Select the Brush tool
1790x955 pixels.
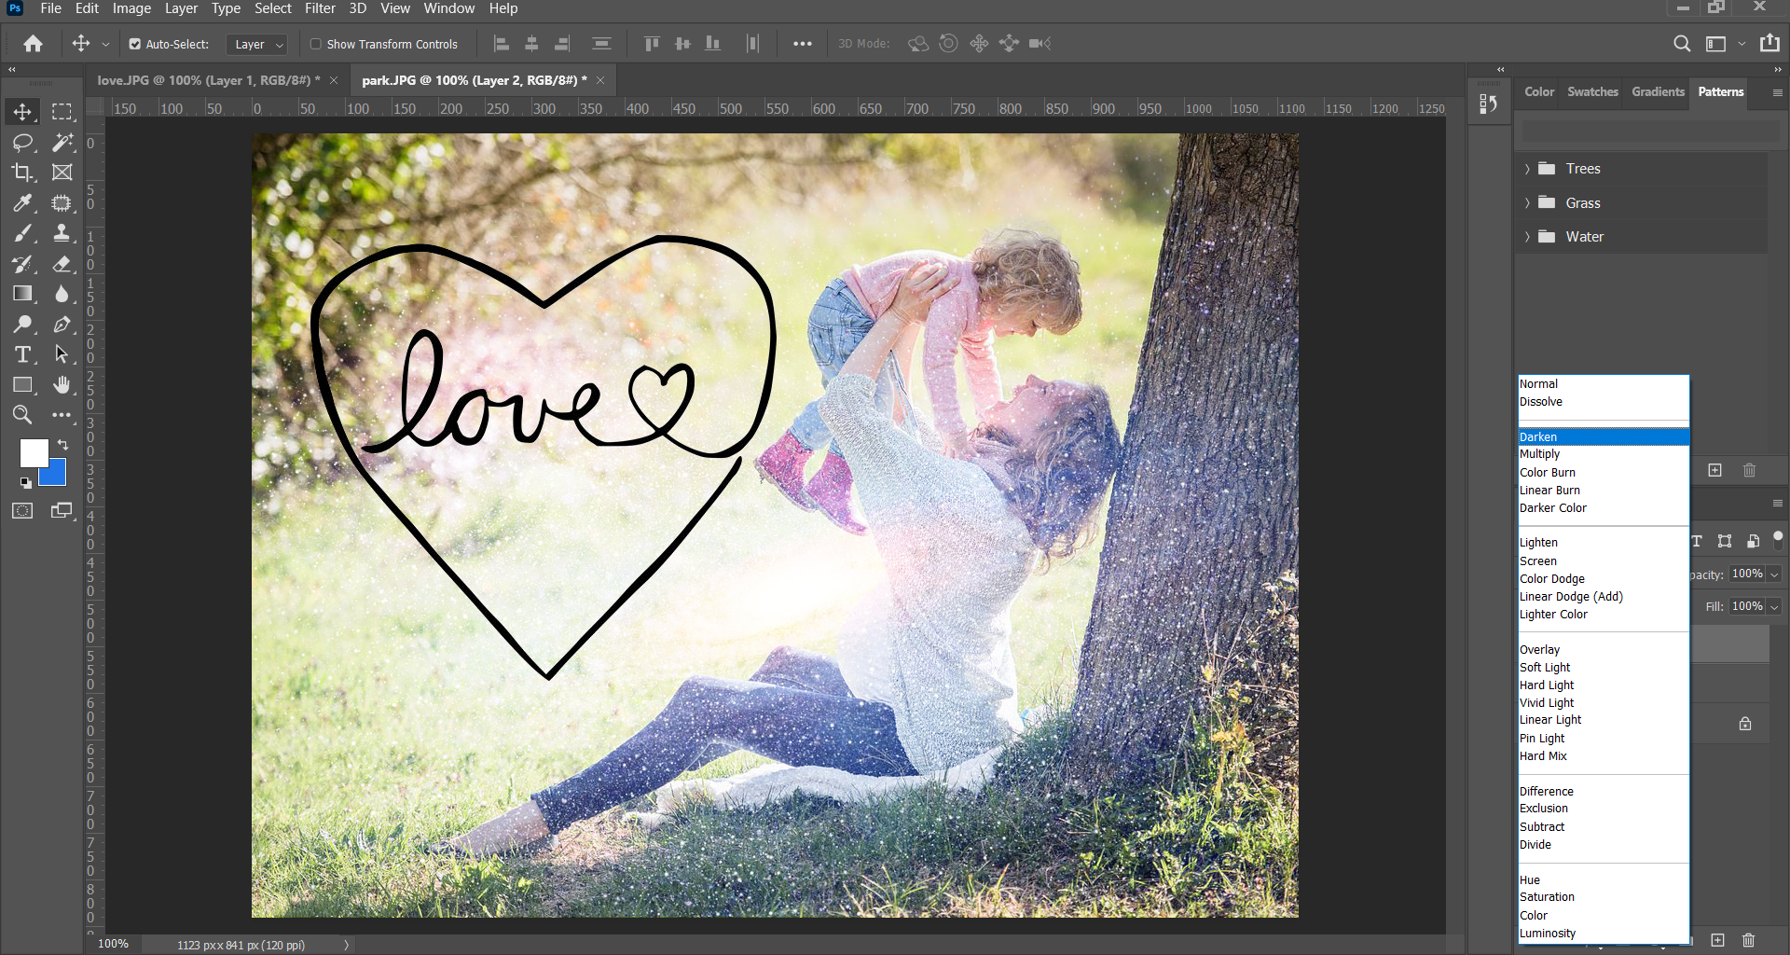(22, 233)
